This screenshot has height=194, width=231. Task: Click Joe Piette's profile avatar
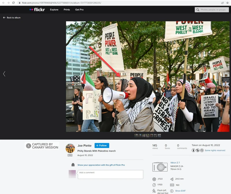pos(70,148)
